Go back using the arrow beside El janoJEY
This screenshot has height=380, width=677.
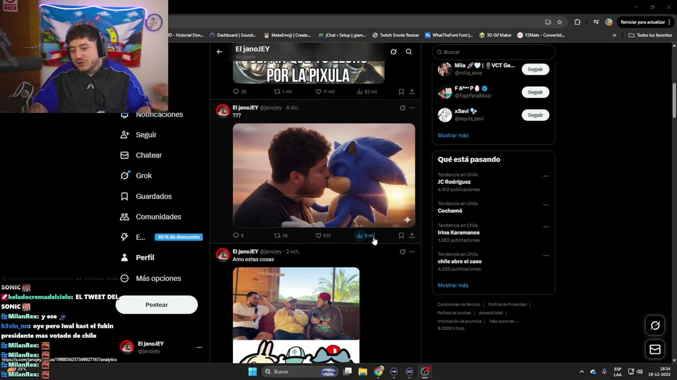219,52
